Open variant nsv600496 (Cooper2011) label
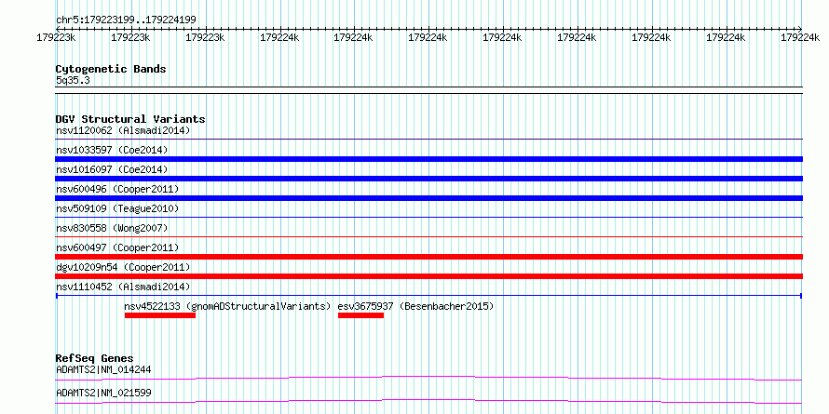This screenshot has height=414, width=829. 117,189
